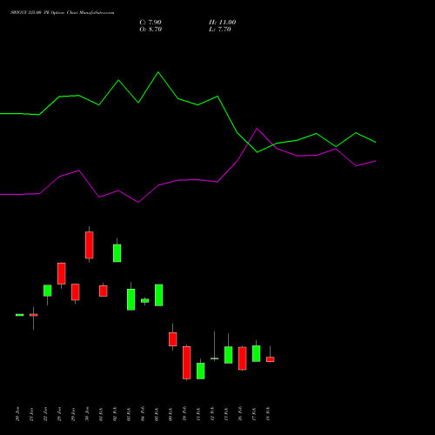Click the opening price value O: 8.70
435x435 pixels.
click(x=151, y=30)
